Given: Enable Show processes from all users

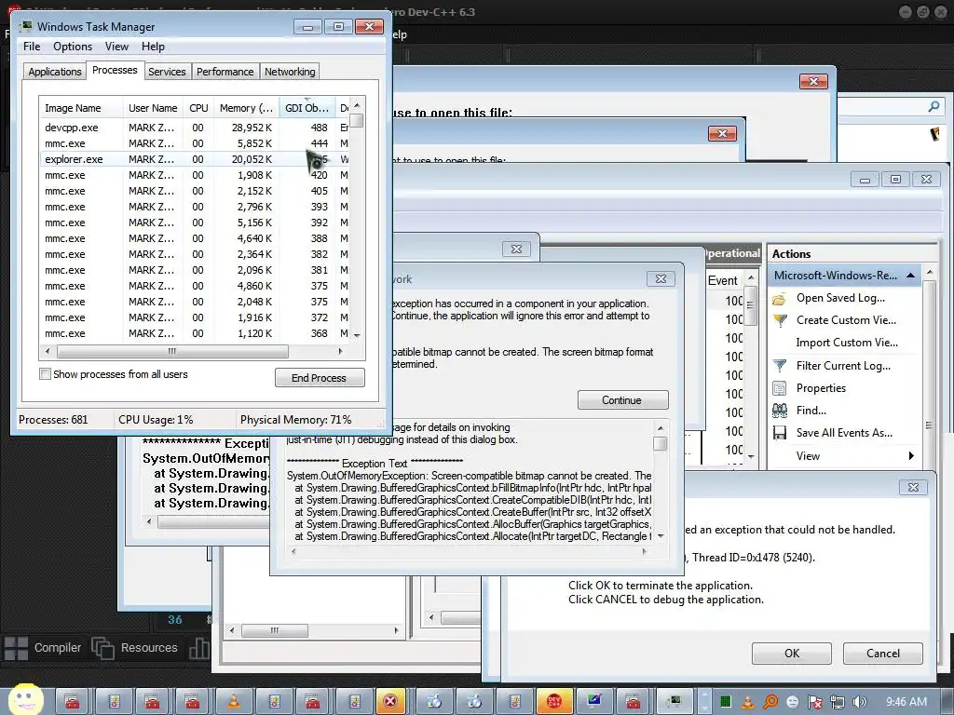Looking at the screenshot, I should 45,374.
